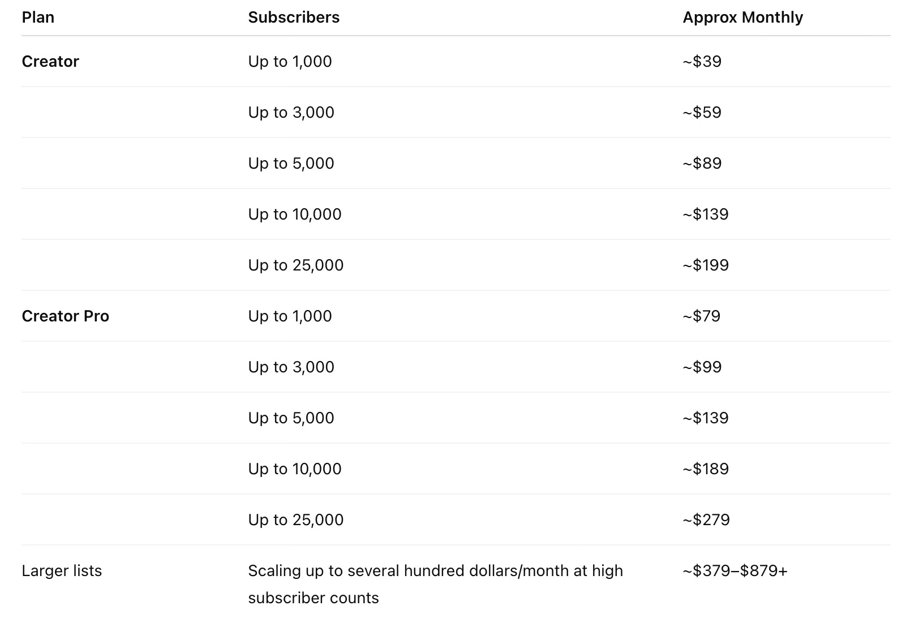Screen dimensions: 919x627
Task: Click the ~$279 price cell
Action: 706,519
